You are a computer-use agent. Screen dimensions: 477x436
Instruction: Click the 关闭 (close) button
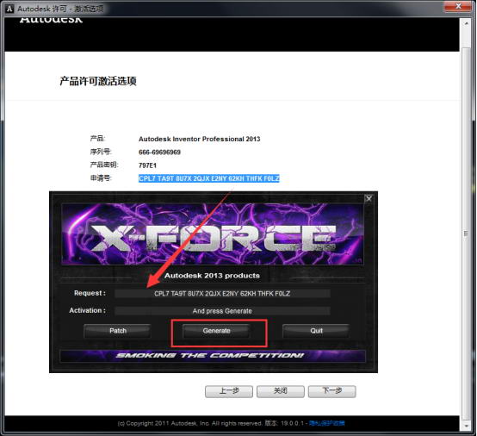pos(280,391)
